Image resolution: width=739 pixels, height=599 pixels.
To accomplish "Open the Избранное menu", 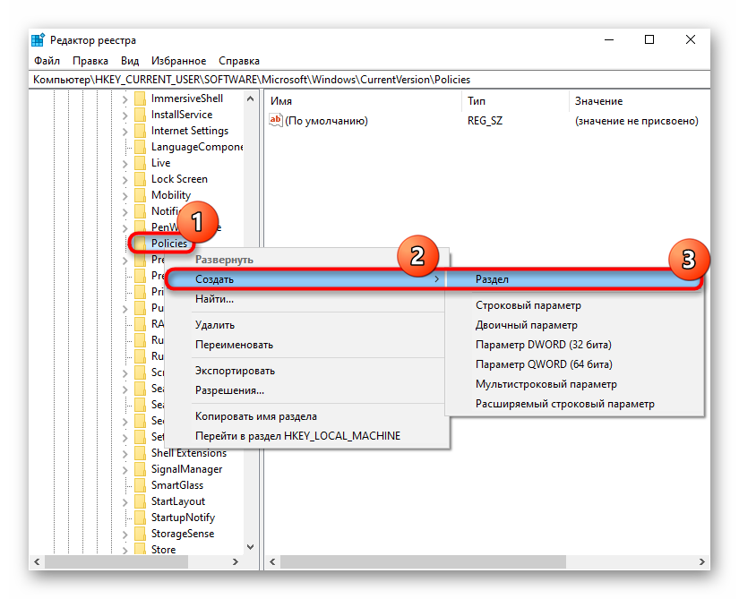I will [178, 61].
